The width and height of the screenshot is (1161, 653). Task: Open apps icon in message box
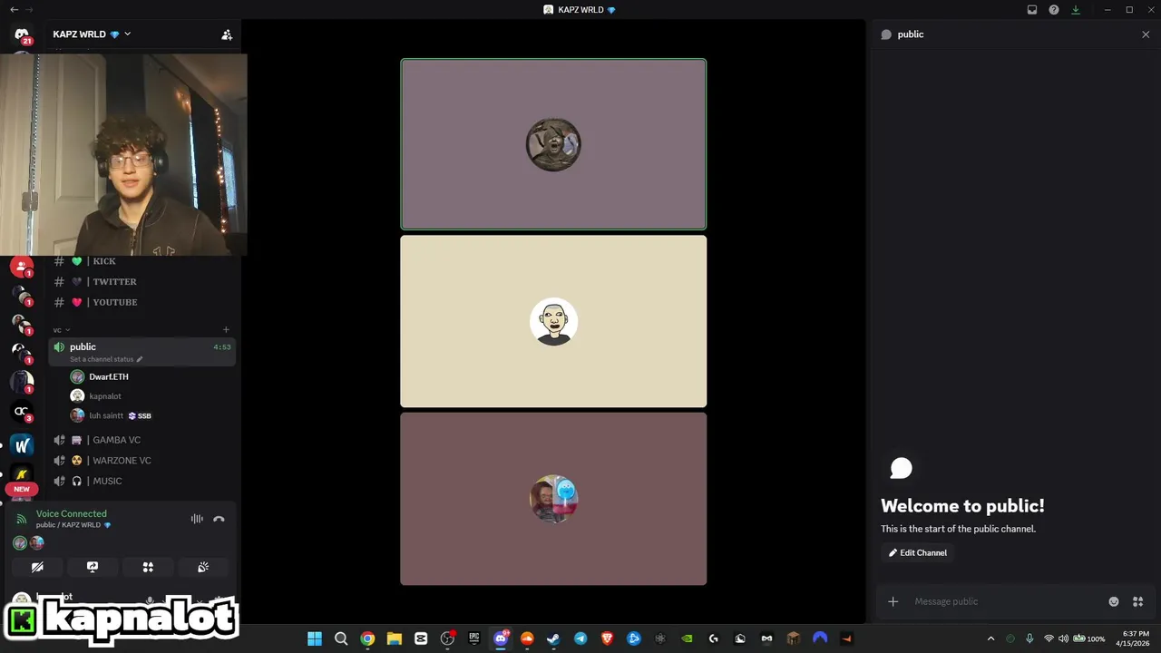pyautogui.click(x=1138, y=601)
